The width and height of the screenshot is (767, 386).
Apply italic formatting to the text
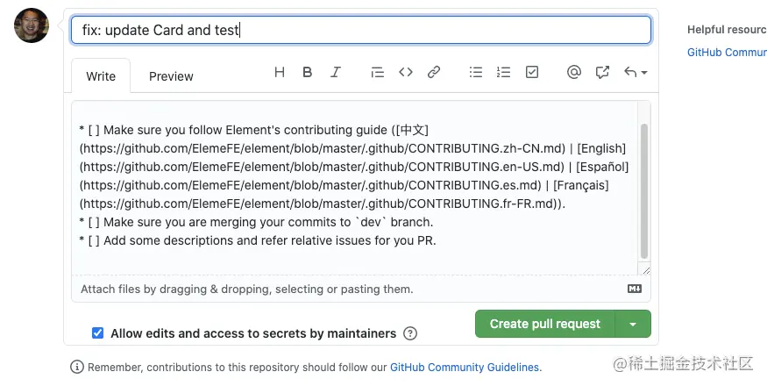[x=335, y=73]
